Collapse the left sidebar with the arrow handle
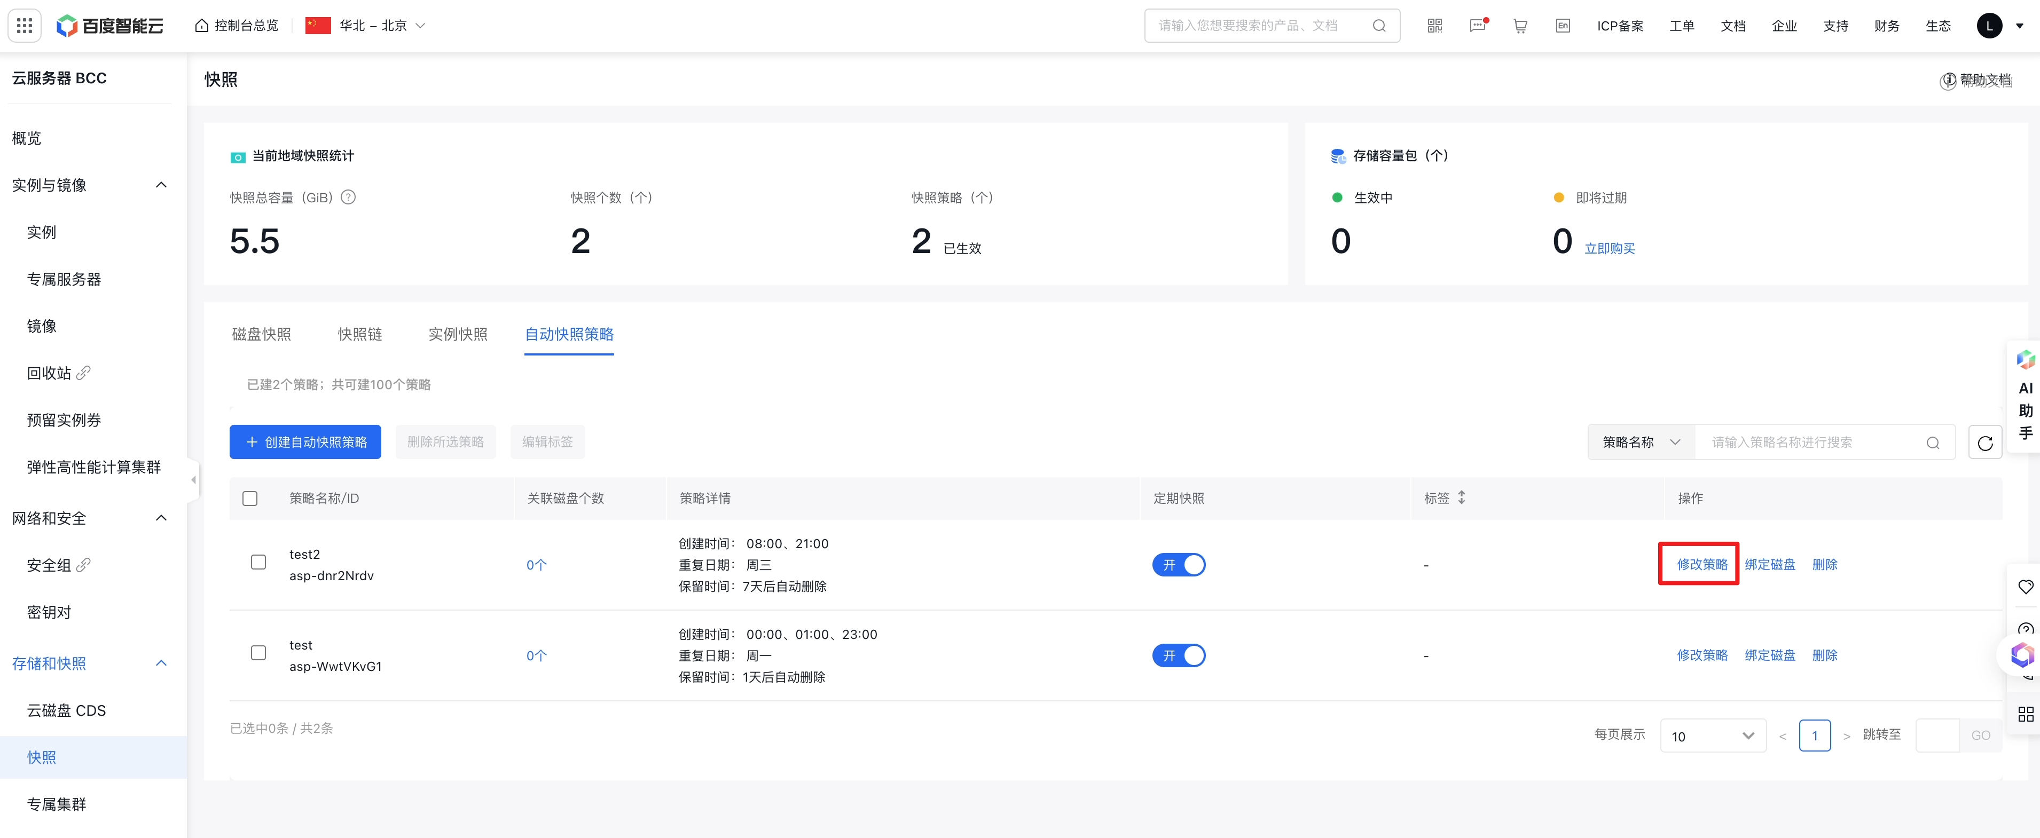Viewport: 2040px width, 838px height. point(193,479)
